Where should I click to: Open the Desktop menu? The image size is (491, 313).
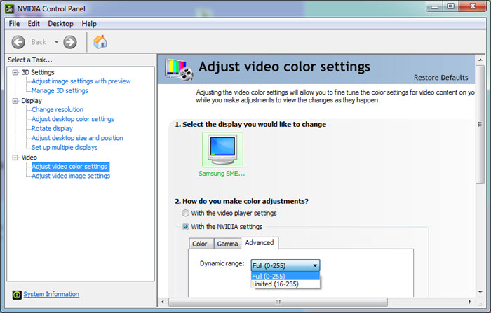tap(60, 24)
